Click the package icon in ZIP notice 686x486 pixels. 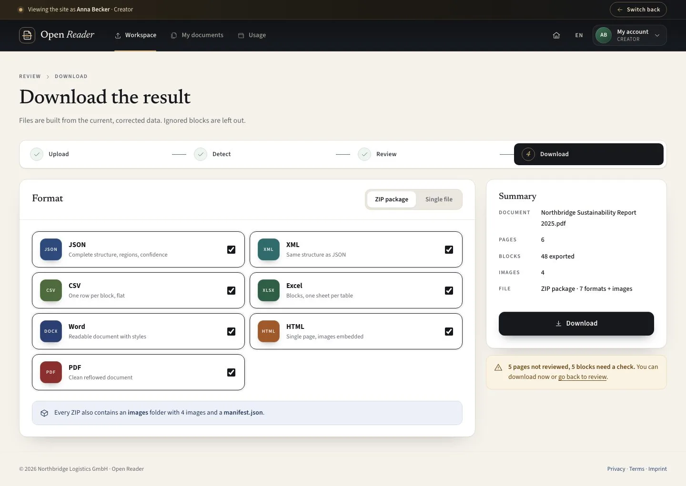[x=44, y=413]
